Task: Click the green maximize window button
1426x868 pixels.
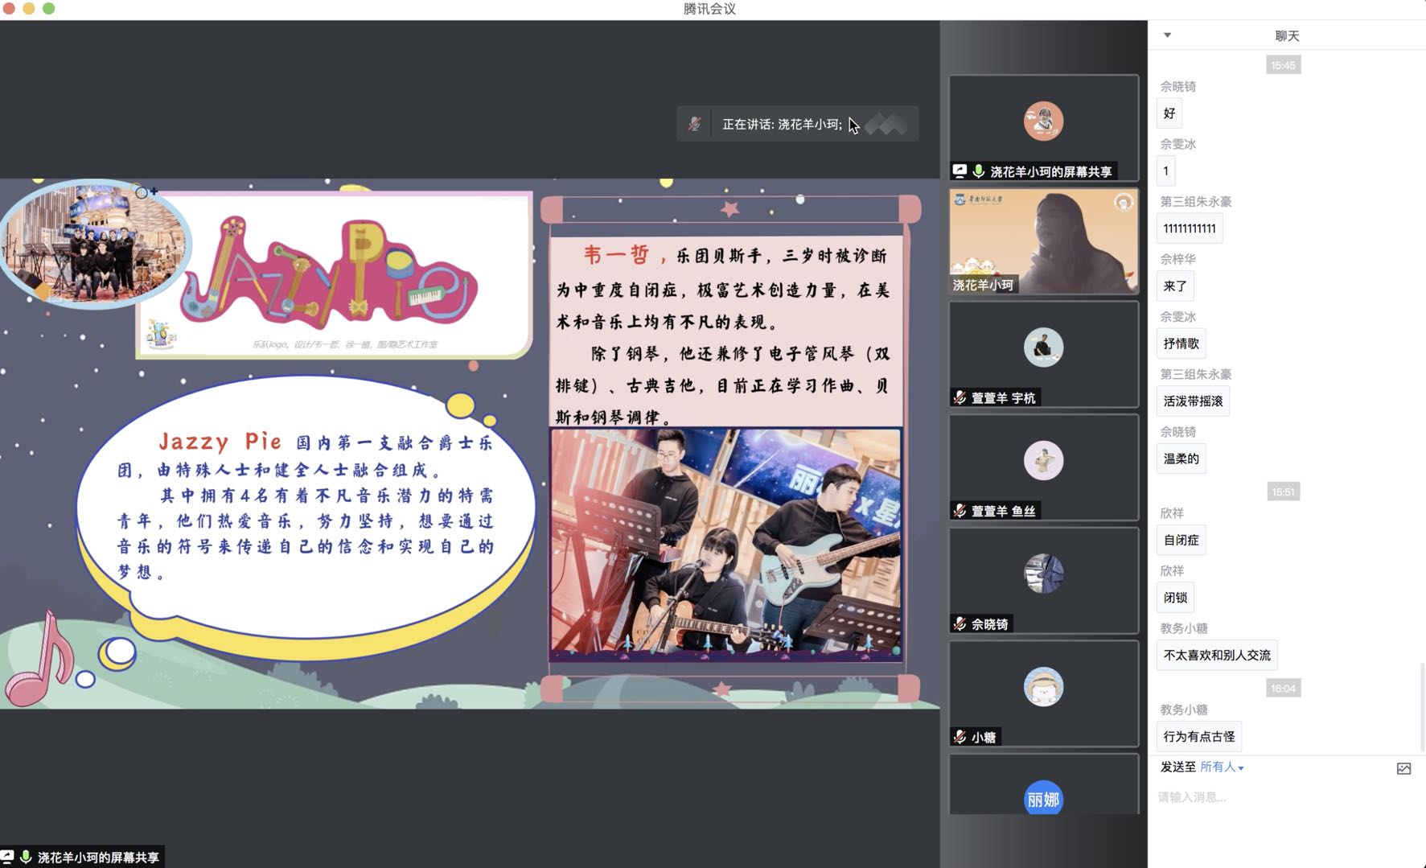Action: [x=48, y=9]
